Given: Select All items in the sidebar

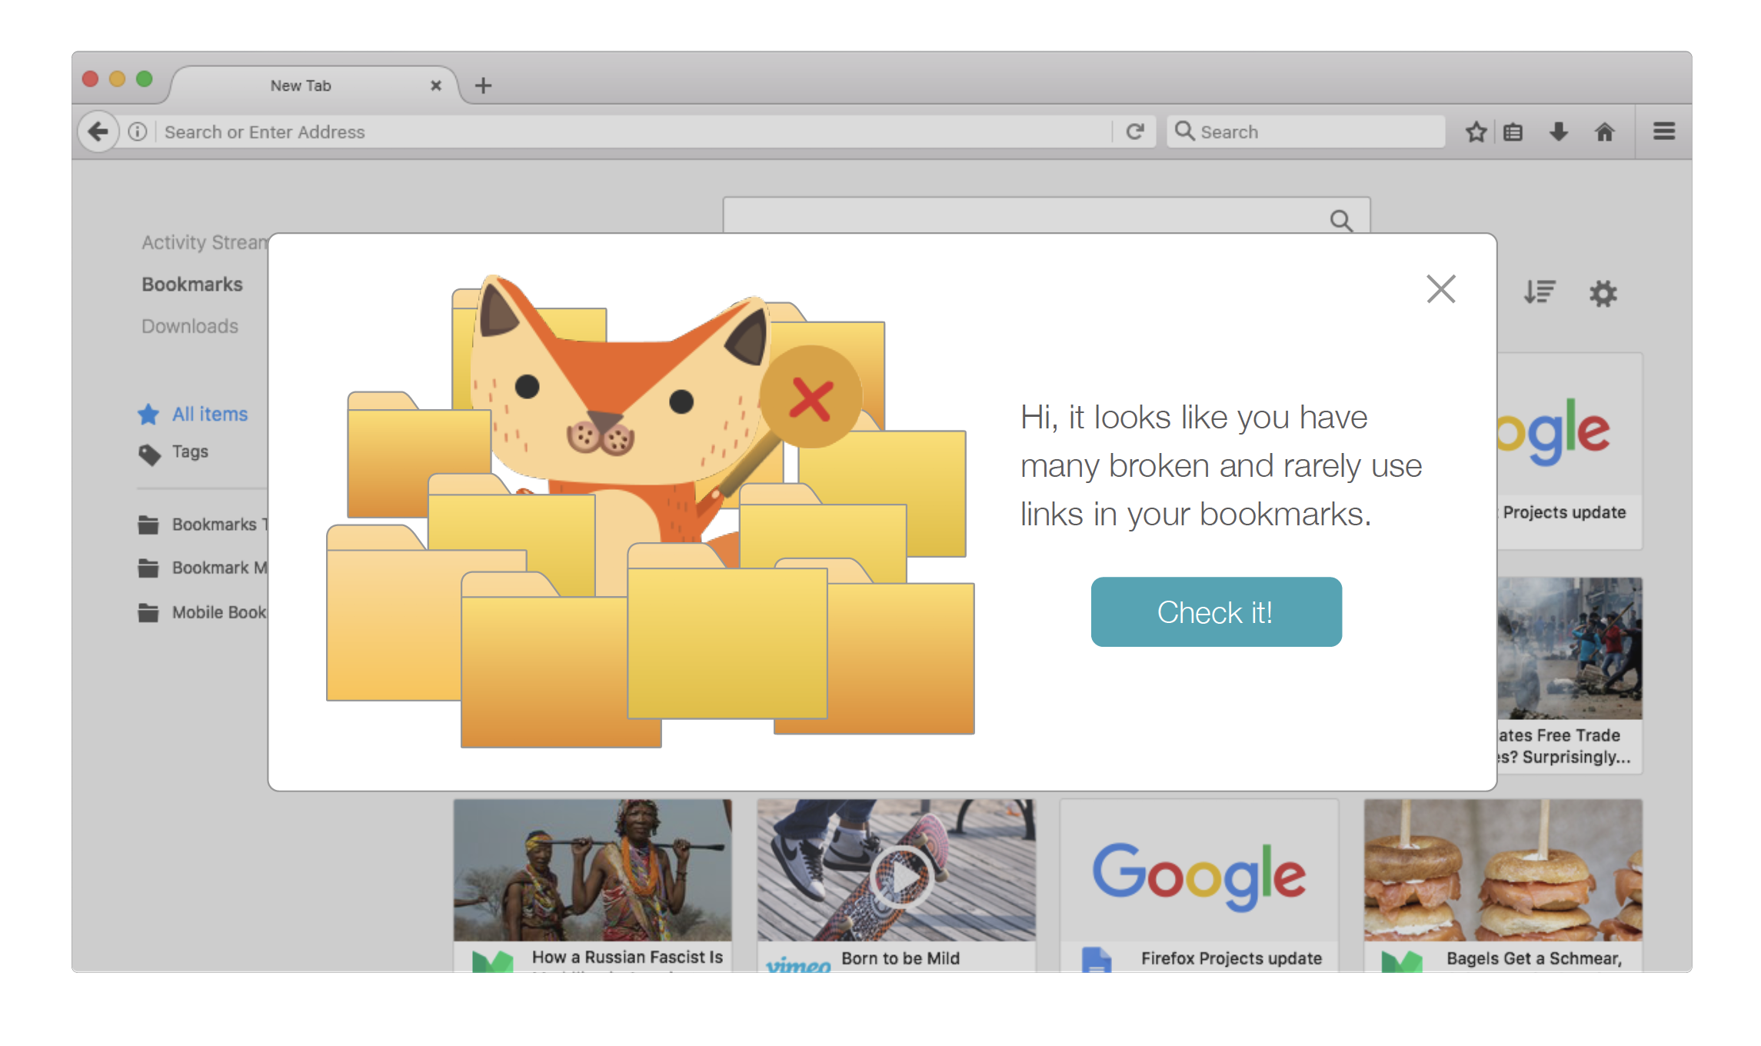Looking at the screenshot, I should [x=209, y=414].
